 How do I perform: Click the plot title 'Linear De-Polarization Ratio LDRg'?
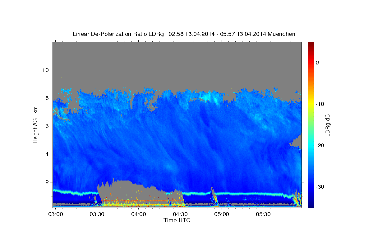coord(118,34)
